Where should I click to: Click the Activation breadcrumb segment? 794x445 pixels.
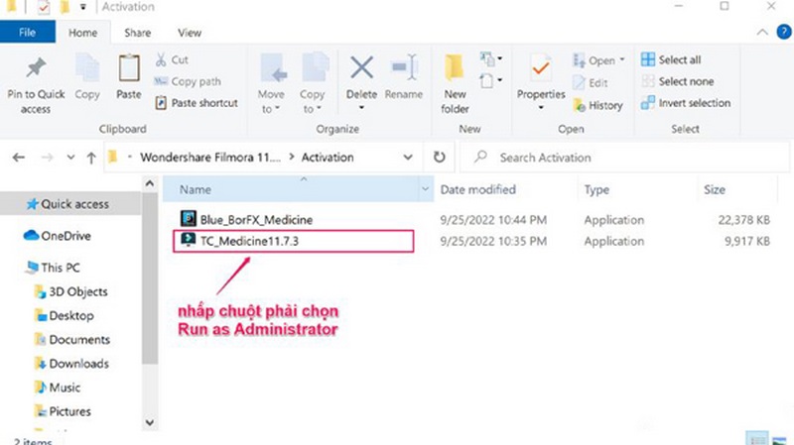point(328,158)
